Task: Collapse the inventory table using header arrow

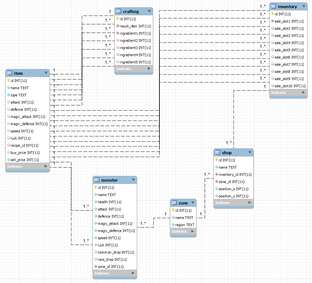Action: (304, 7)
